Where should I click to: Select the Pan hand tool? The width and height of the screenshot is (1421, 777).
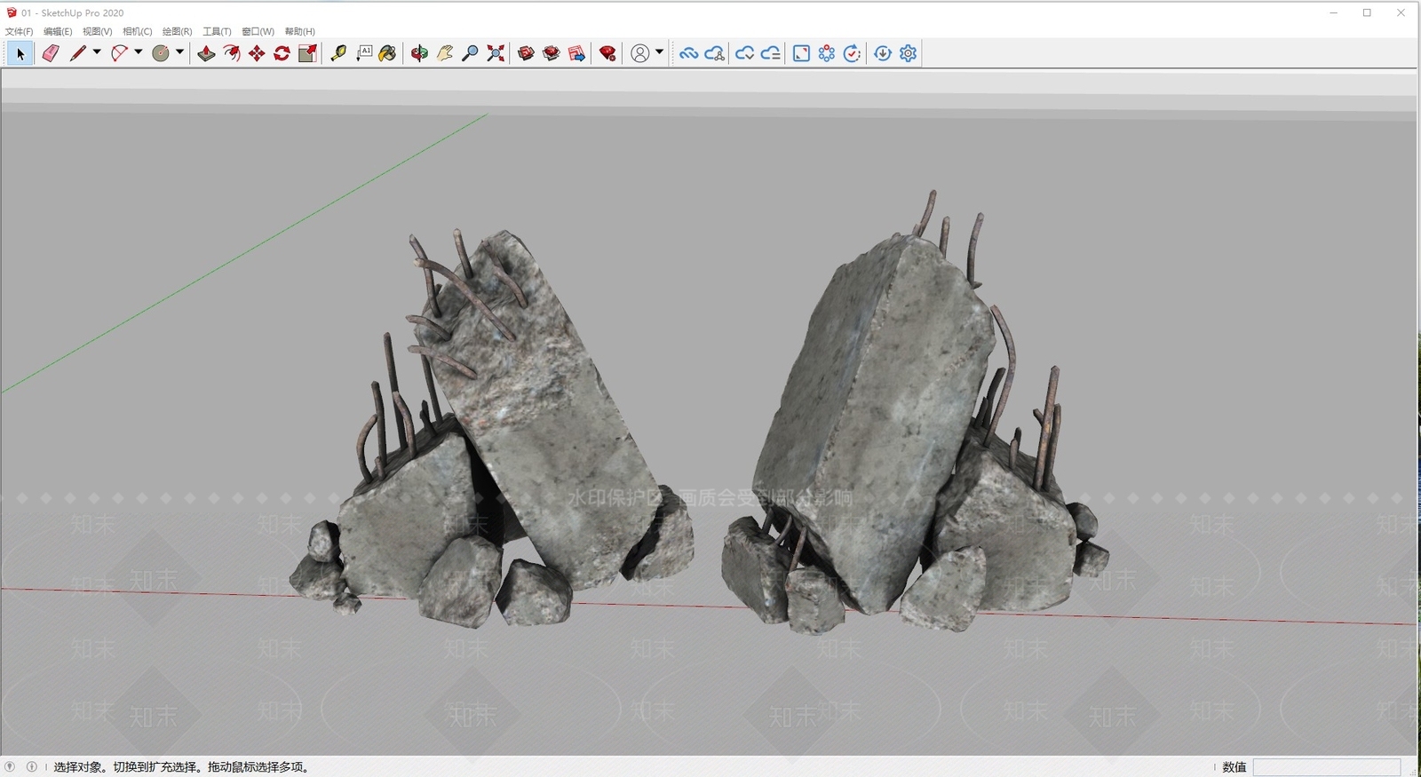(445, 53)
